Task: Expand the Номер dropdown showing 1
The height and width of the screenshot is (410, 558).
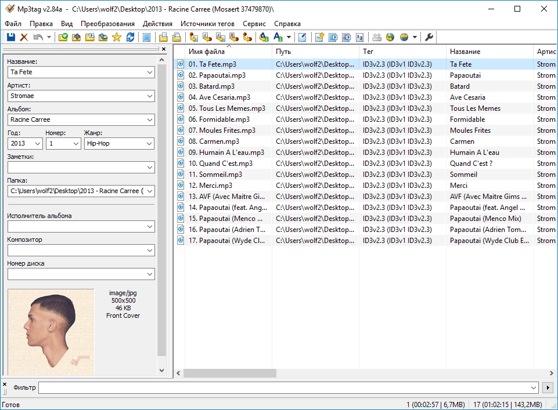Action: coord(76,144)
